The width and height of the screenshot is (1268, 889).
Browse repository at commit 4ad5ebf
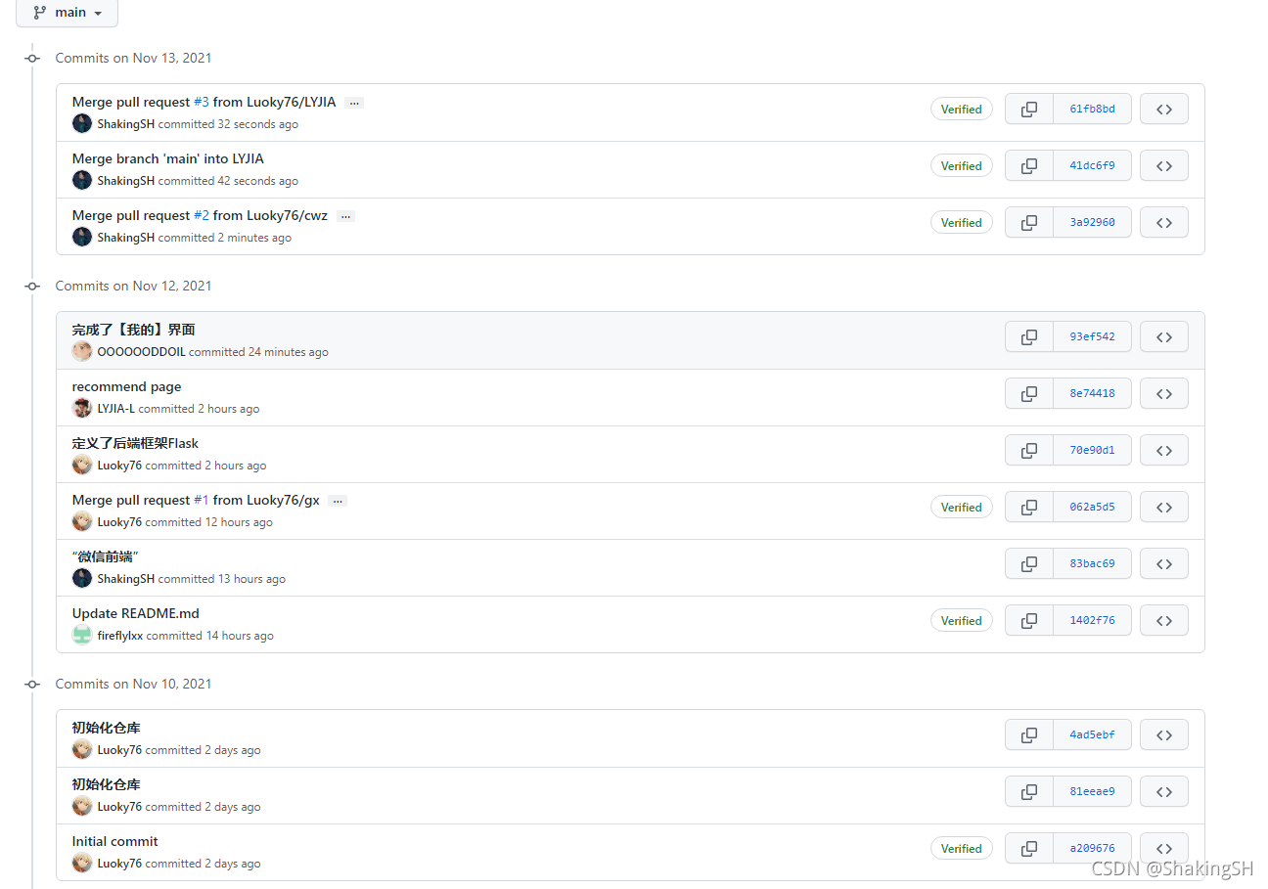(1164, 735)
